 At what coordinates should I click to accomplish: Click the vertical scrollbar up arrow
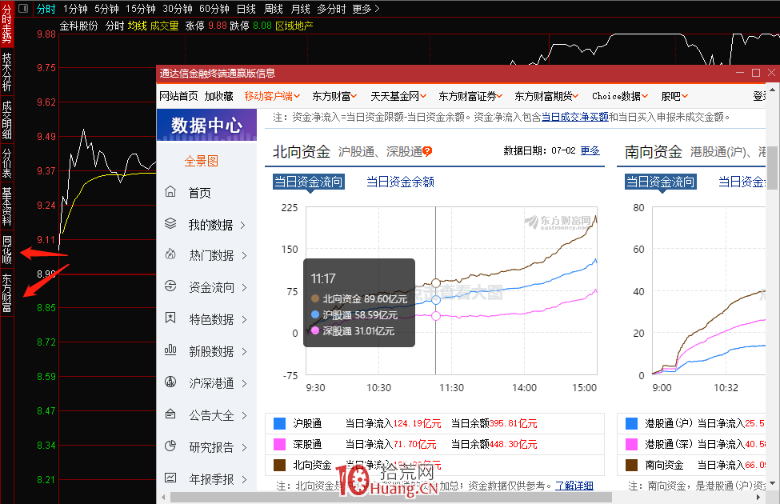tap(772, 90)
